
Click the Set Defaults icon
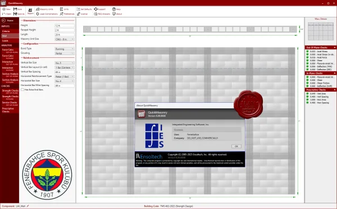pos(78,9)
